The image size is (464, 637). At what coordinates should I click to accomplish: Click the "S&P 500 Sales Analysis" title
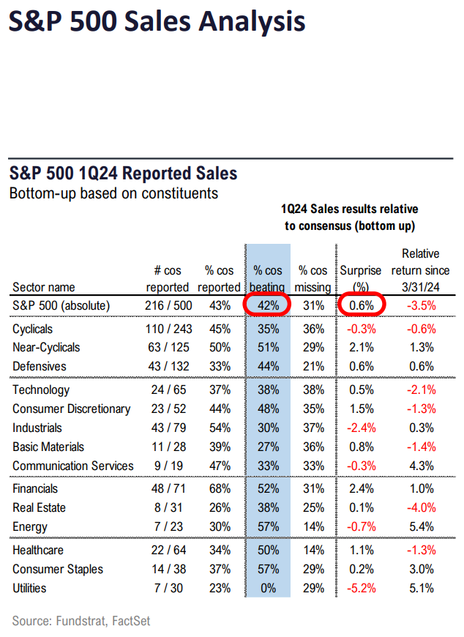click(157, 21)
